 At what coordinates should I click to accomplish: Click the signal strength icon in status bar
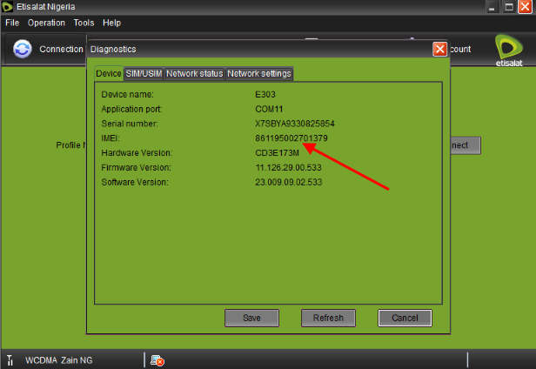point(10,360)
